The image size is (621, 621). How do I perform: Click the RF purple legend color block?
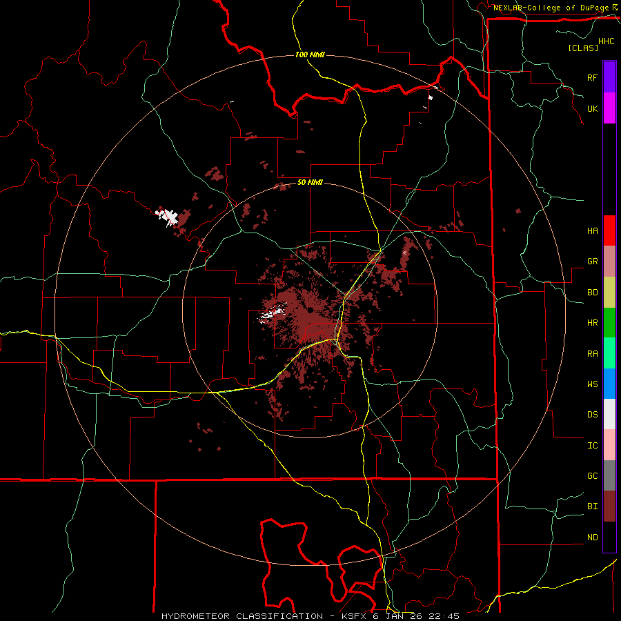(x=609, y=77)
